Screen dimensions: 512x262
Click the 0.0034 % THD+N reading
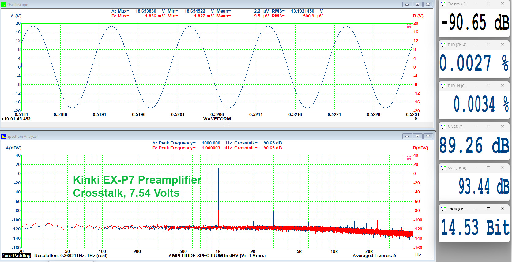point(481,104)
